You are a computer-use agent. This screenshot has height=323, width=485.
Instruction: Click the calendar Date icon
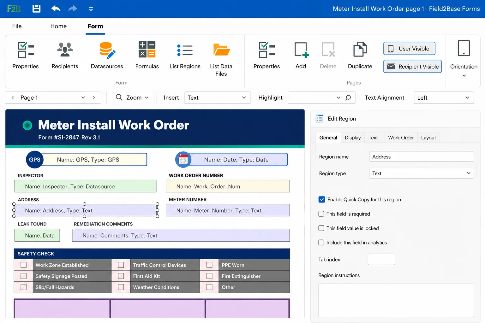tap(183, 160)
